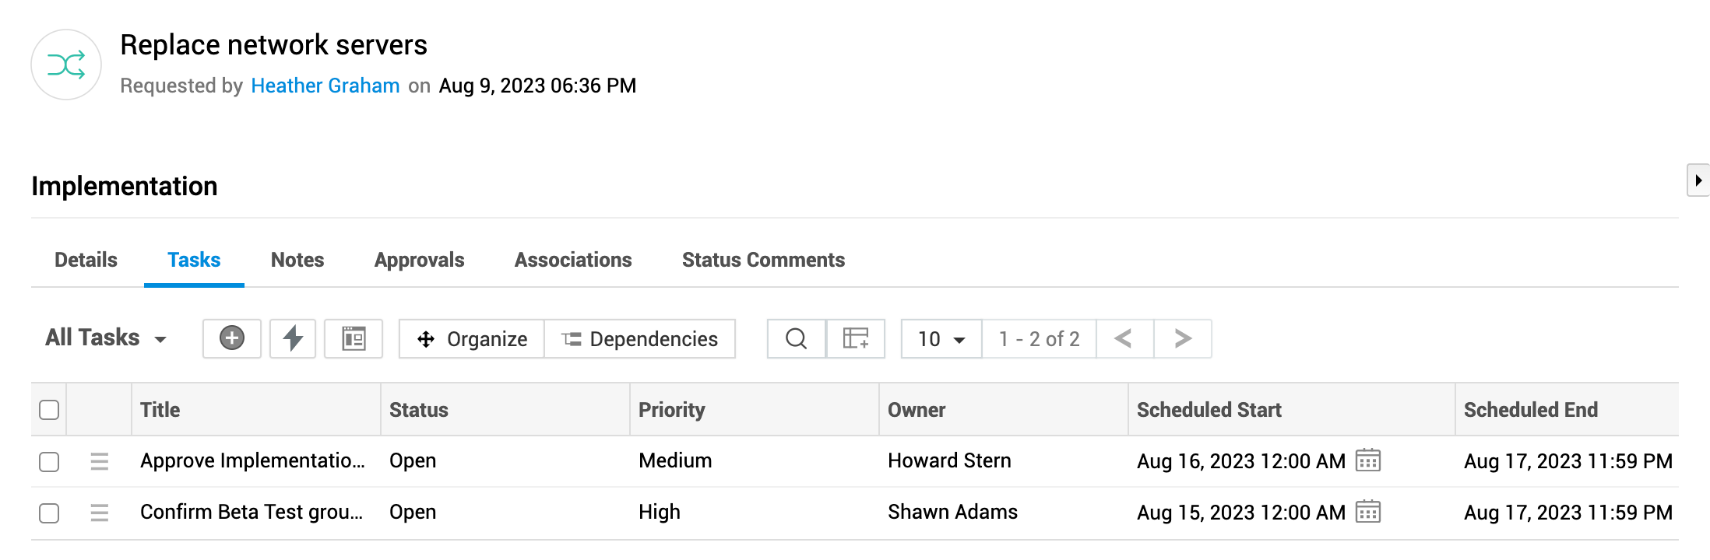1710x560 pixels.
Task: Go to next page of tasks
Action: pos(1183,338)
